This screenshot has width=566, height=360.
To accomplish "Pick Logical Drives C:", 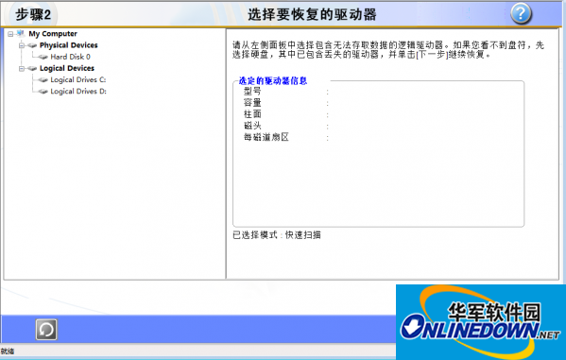I will click(x=78, y=79).
